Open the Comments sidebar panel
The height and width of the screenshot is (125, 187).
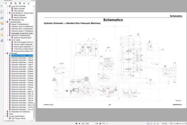pos(2,23)
